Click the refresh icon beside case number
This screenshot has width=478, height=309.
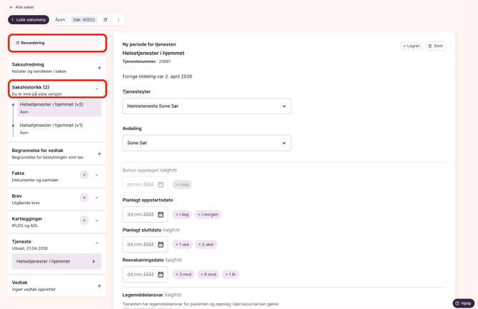click(106, 20)
